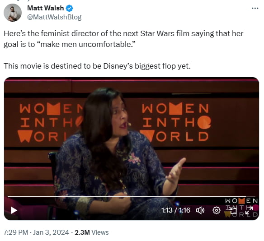
Task: Click the line about Disney's biggest flop
Action: click(x=97, y=66)
